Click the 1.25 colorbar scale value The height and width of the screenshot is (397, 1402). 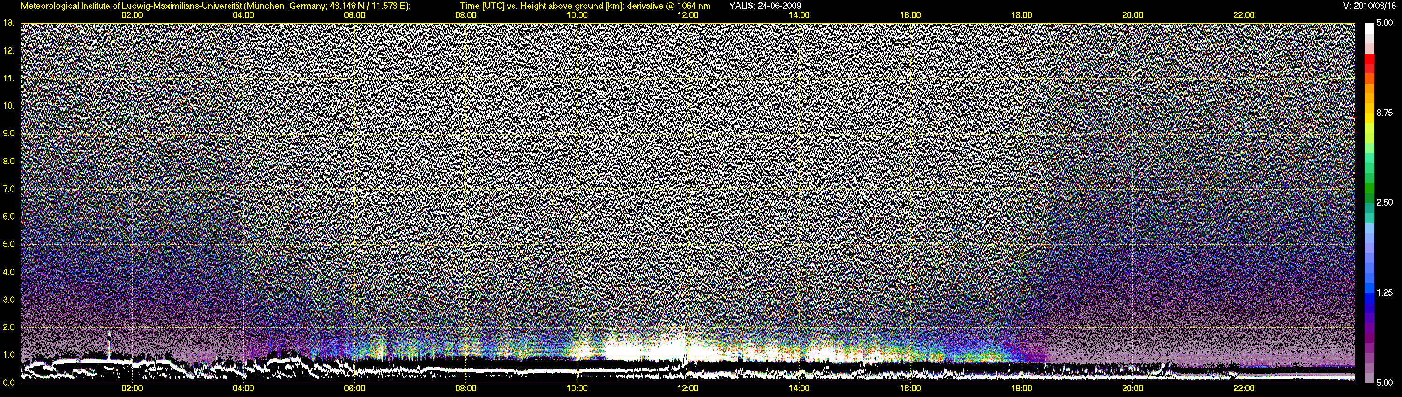click(x=1385, y=292)
